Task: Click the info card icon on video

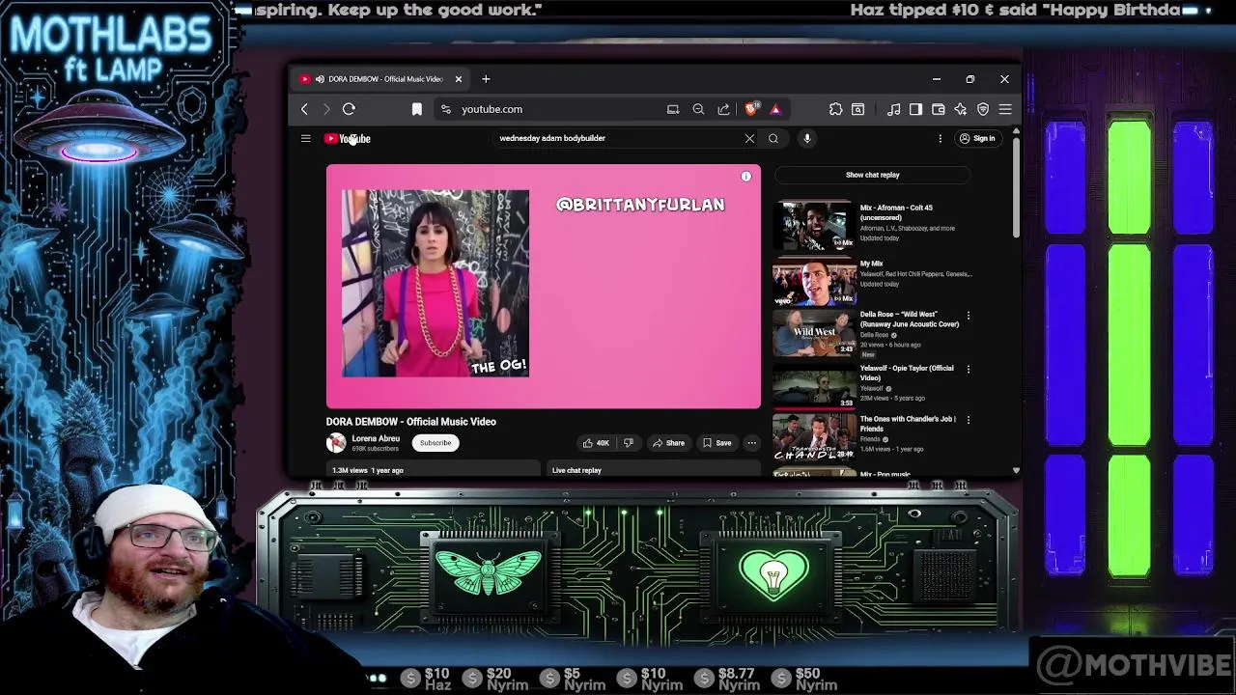Action: 745,177
